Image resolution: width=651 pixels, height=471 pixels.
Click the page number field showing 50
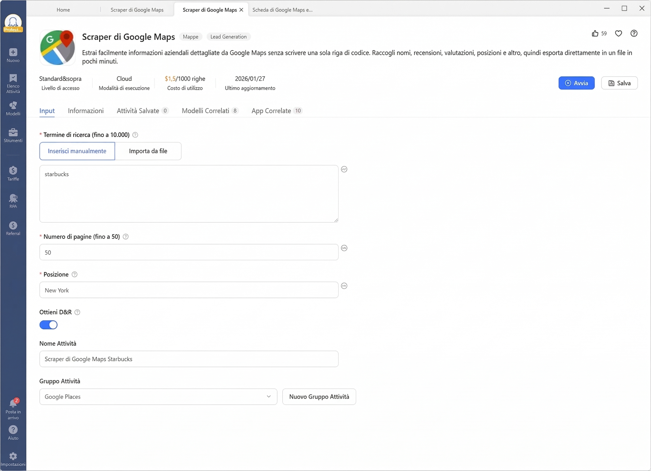(x=189, y=252)
